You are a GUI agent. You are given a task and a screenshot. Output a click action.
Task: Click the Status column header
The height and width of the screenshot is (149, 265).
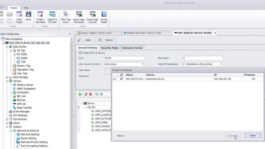tap(179, 74)
